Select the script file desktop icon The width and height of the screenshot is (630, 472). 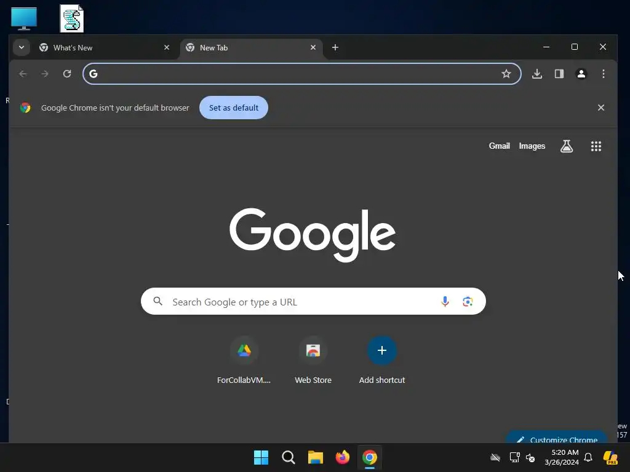[x=72, y=18]
